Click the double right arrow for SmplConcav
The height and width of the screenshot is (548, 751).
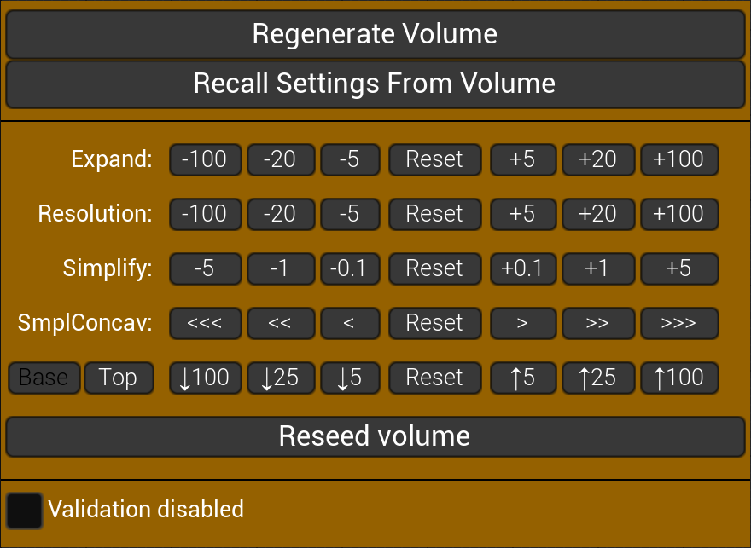coord(598,323)
